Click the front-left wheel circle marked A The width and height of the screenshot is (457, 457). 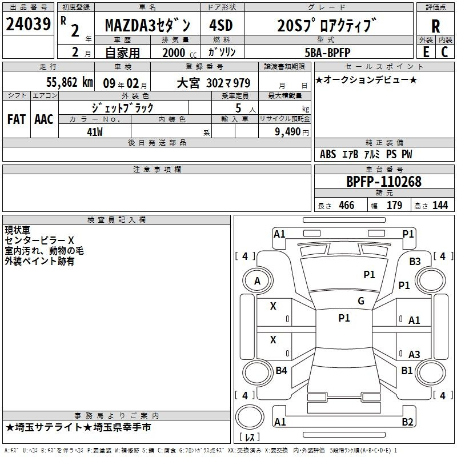coord(257,280)
